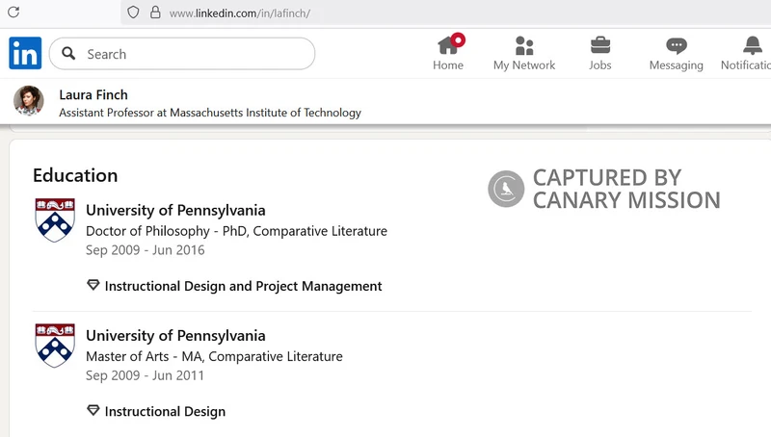771x437 pixels.
Task: Click the Instructional Design skill link
Action: [165, 411]
